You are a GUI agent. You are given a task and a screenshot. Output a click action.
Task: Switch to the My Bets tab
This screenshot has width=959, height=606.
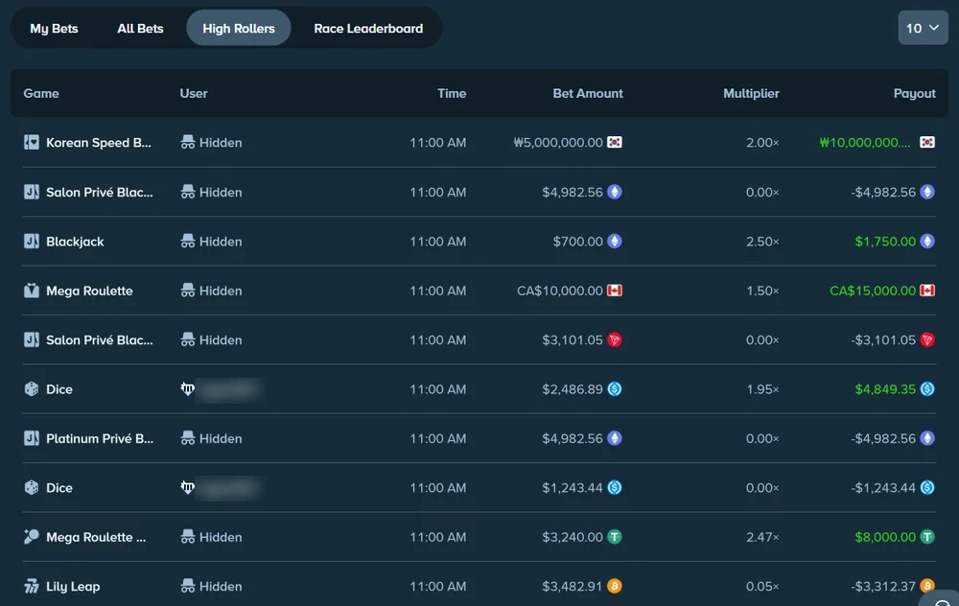[x=54, y=28]
